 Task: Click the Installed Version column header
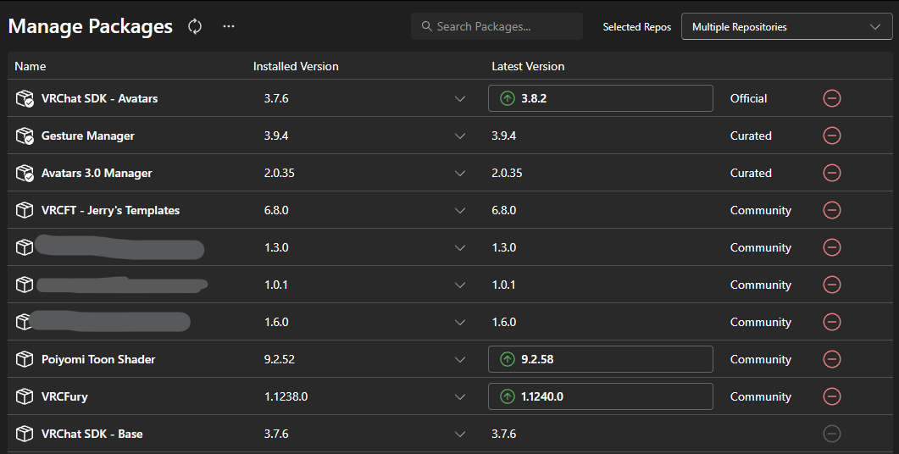point(296,66)
